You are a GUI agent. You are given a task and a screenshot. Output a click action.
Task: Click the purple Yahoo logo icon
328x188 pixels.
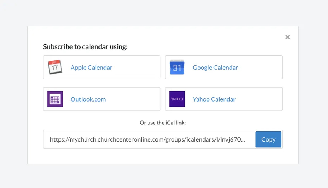[177, 99]
